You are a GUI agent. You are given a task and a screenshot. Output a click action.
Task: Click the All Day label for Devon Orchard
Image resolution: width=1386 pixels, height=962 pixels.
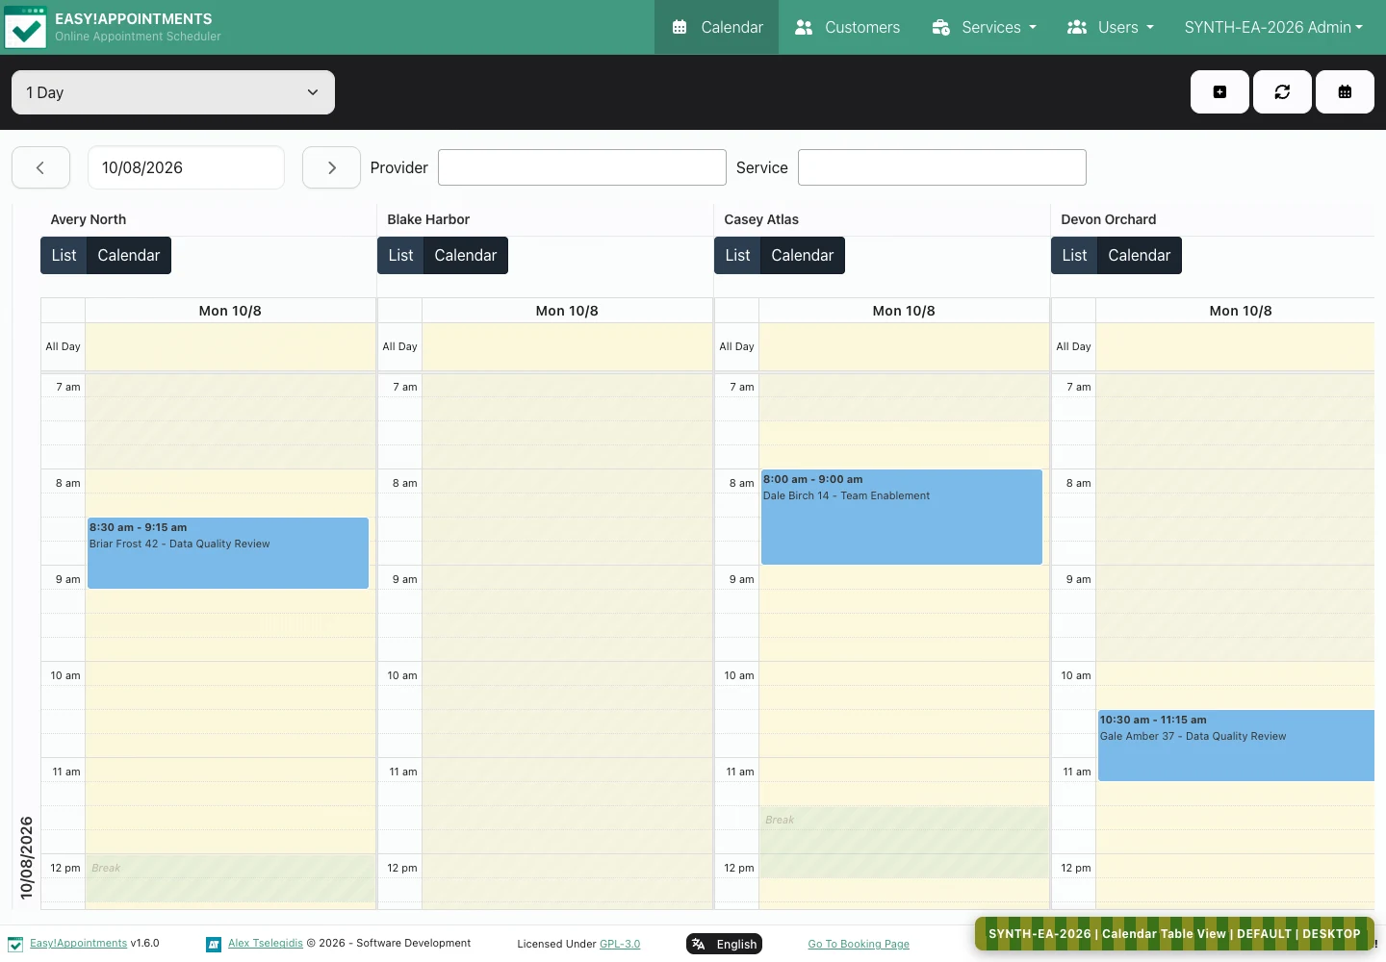pos(1074,346)
